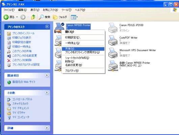Choose 名前の変更(M) in context menu
Viewport: 179px width, 135px height.
[x=83, y=65]
